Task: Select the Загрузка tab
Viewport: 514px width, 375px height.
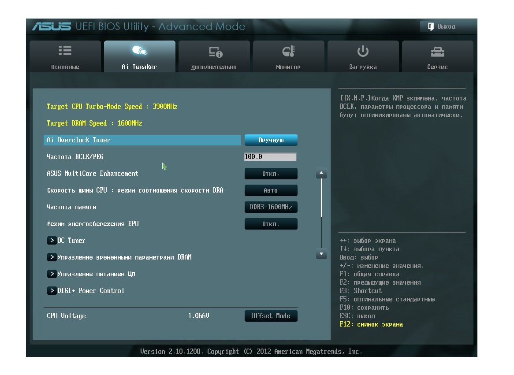Action: [x=363, y=56]
